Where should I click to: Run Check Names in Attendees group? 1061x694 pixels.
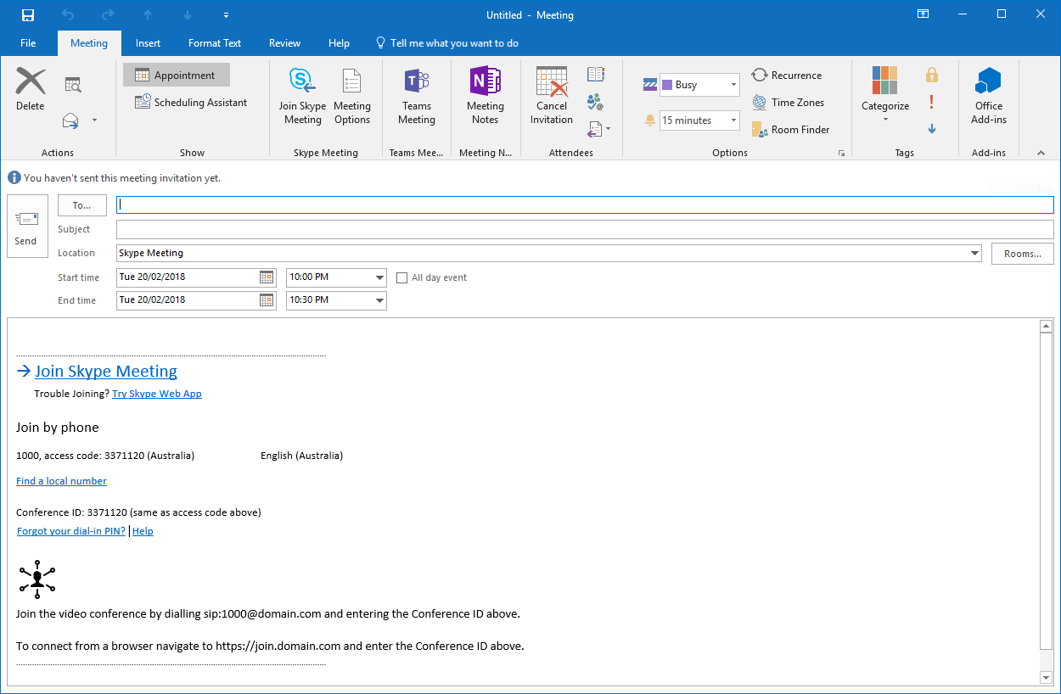tap(596, 102)
